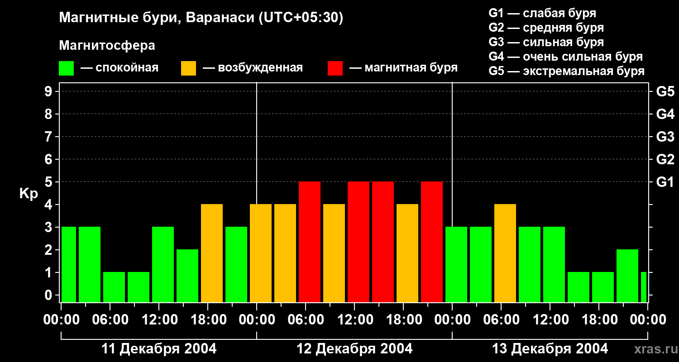Click the orange bar at 09:00 on 12 Декабря
Screen dimensions: 679x362
click(x=334, y=253)
